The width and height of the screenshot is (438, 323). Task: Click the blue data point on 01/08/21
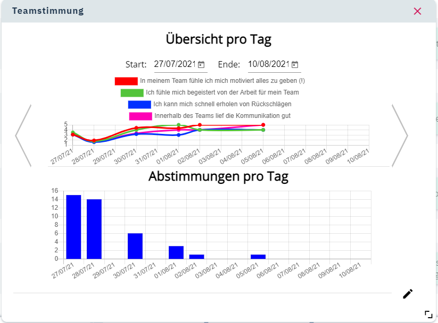pyautogui.click(x=179, y=135)
